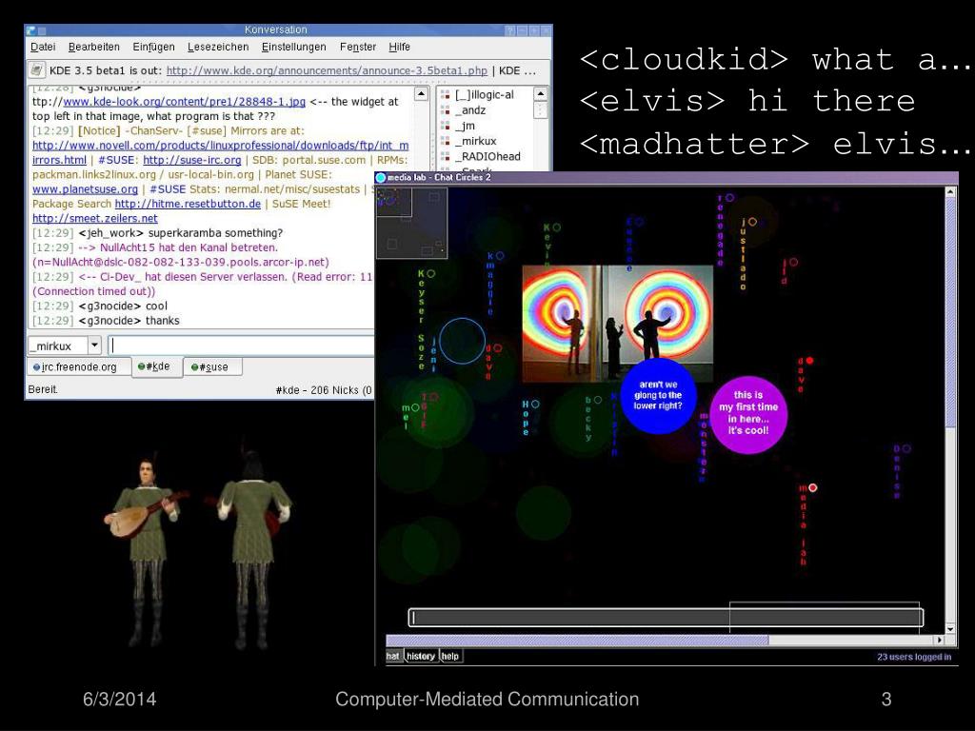Click the purple "this is my first time" bubble
The image size is (975, 731).
point(748,414)
